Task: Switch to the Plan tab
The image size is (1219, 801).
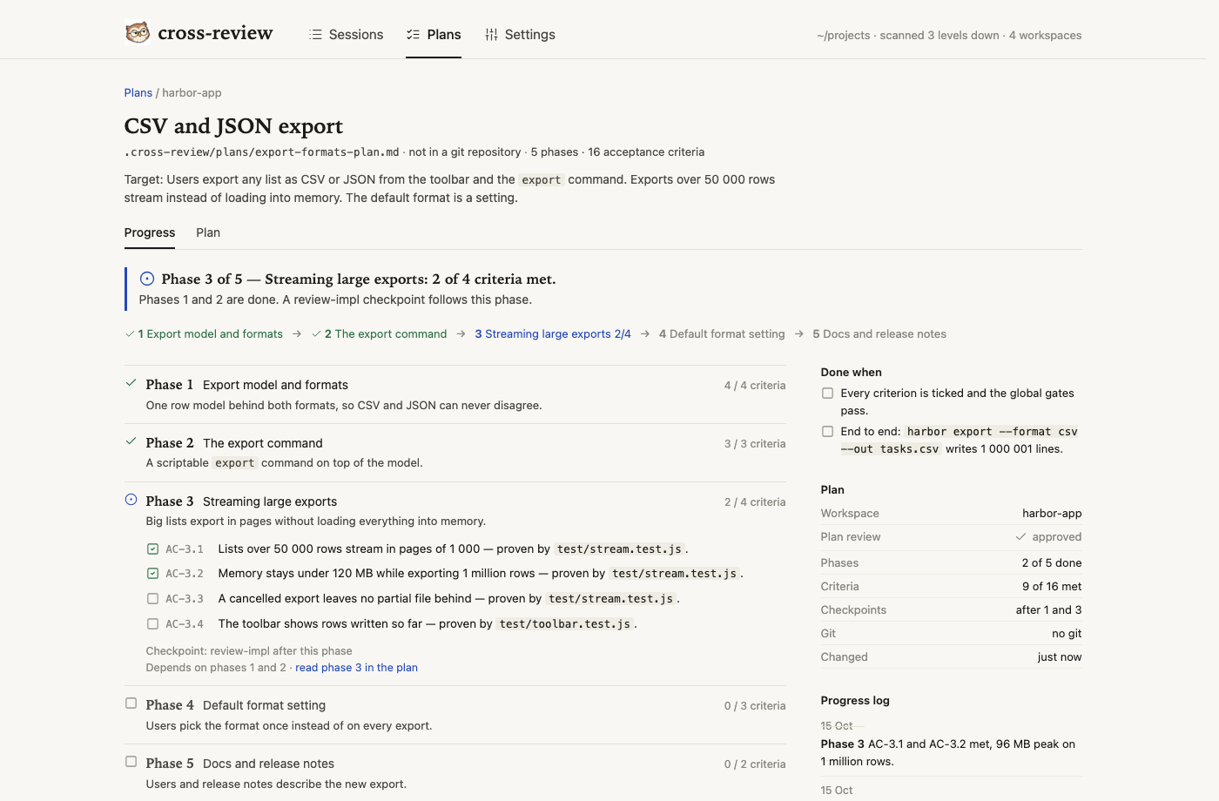Action: coord(208,232)
